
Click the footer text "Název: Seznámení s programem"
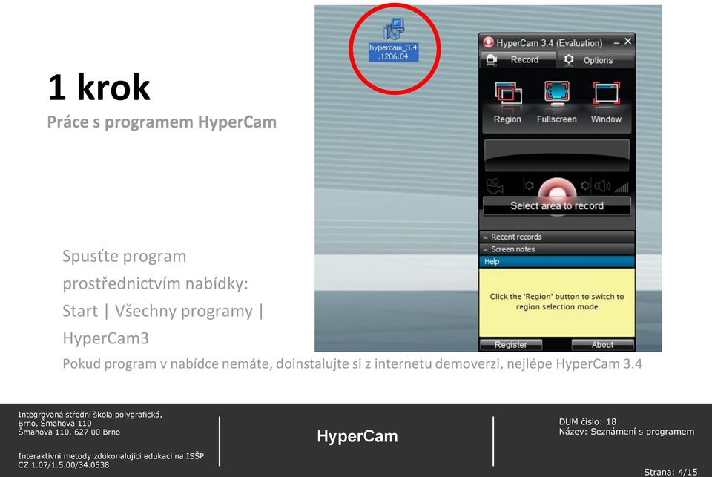[x=627, y=432]
